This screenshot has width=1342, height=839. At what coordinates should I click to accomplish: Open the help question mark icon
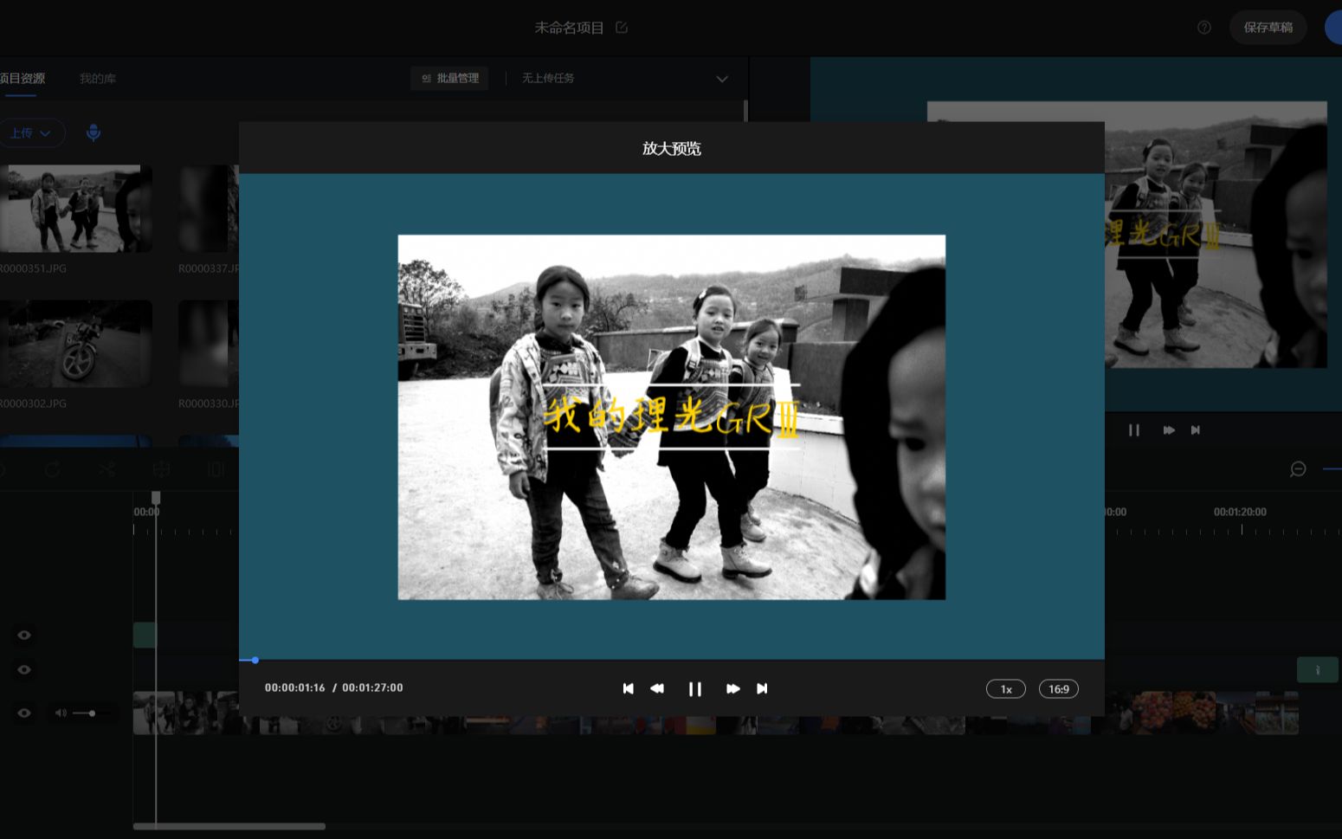tap(1204, 28)
